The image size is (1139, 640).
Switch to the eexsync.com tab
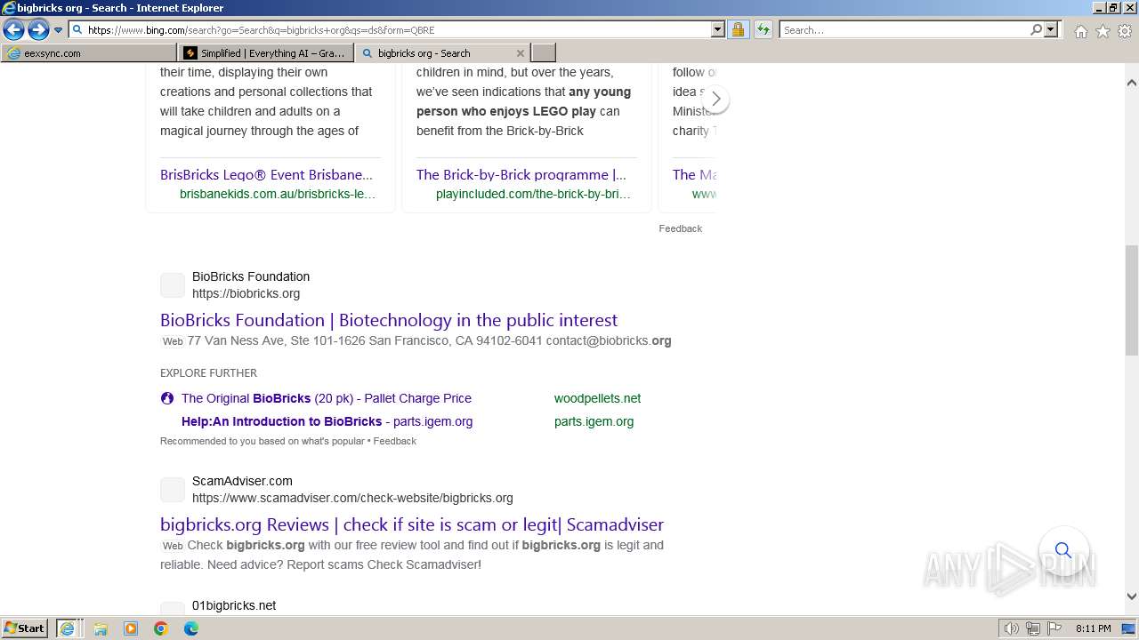pos(89,53)
